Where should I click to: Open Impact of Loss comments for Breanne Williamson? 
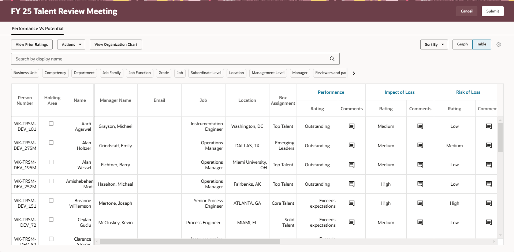click(420, 203)
